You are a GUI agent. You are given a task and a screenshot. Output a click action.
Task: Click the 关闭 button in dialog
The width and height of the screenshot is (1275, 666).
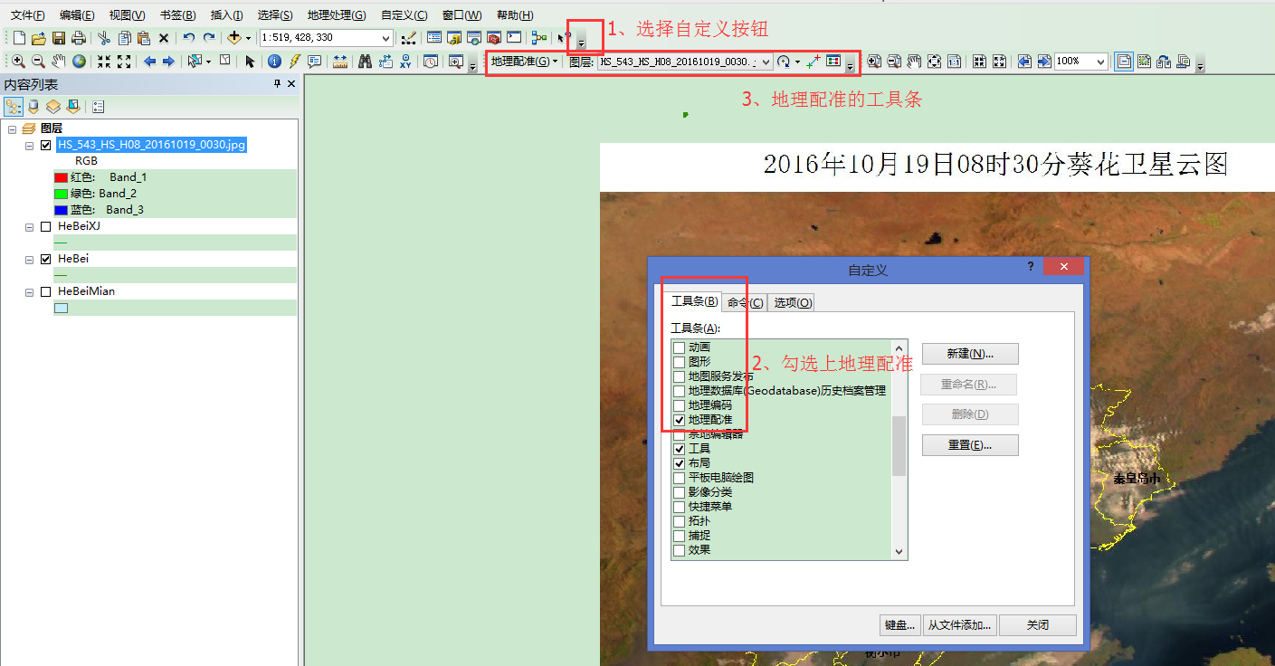click(1038, 624)
